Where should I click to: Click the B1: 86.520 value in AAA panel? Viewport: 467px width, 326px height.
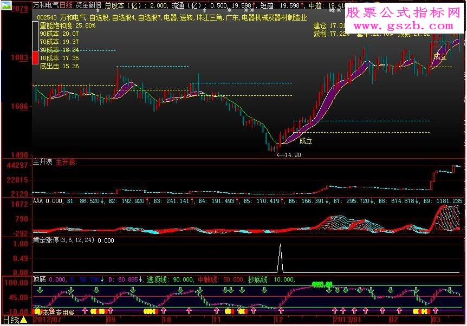pyautogui.click(x=85, y=201)
